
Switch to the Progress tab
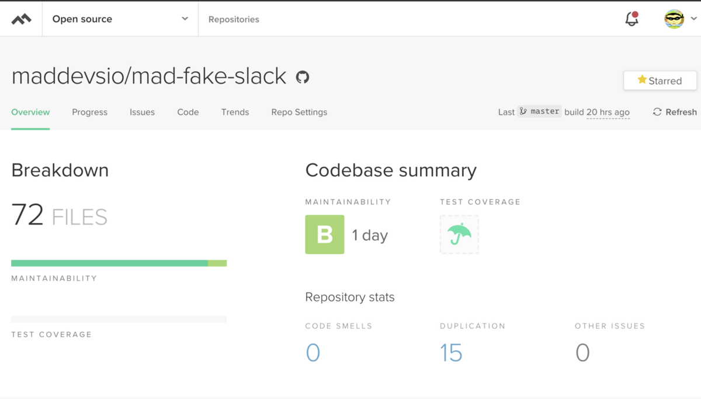click(89, 112)
